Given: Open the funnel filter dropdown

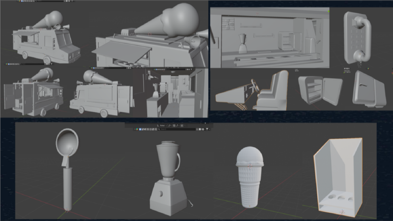Looking at the screenshot, I should pyautogui.click(x=208, y=129).
